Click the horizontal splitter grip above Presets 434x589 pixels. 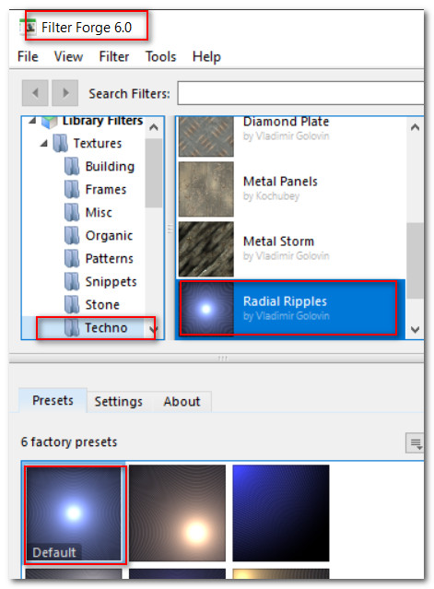pyautogui.click(x=222, y=358)
